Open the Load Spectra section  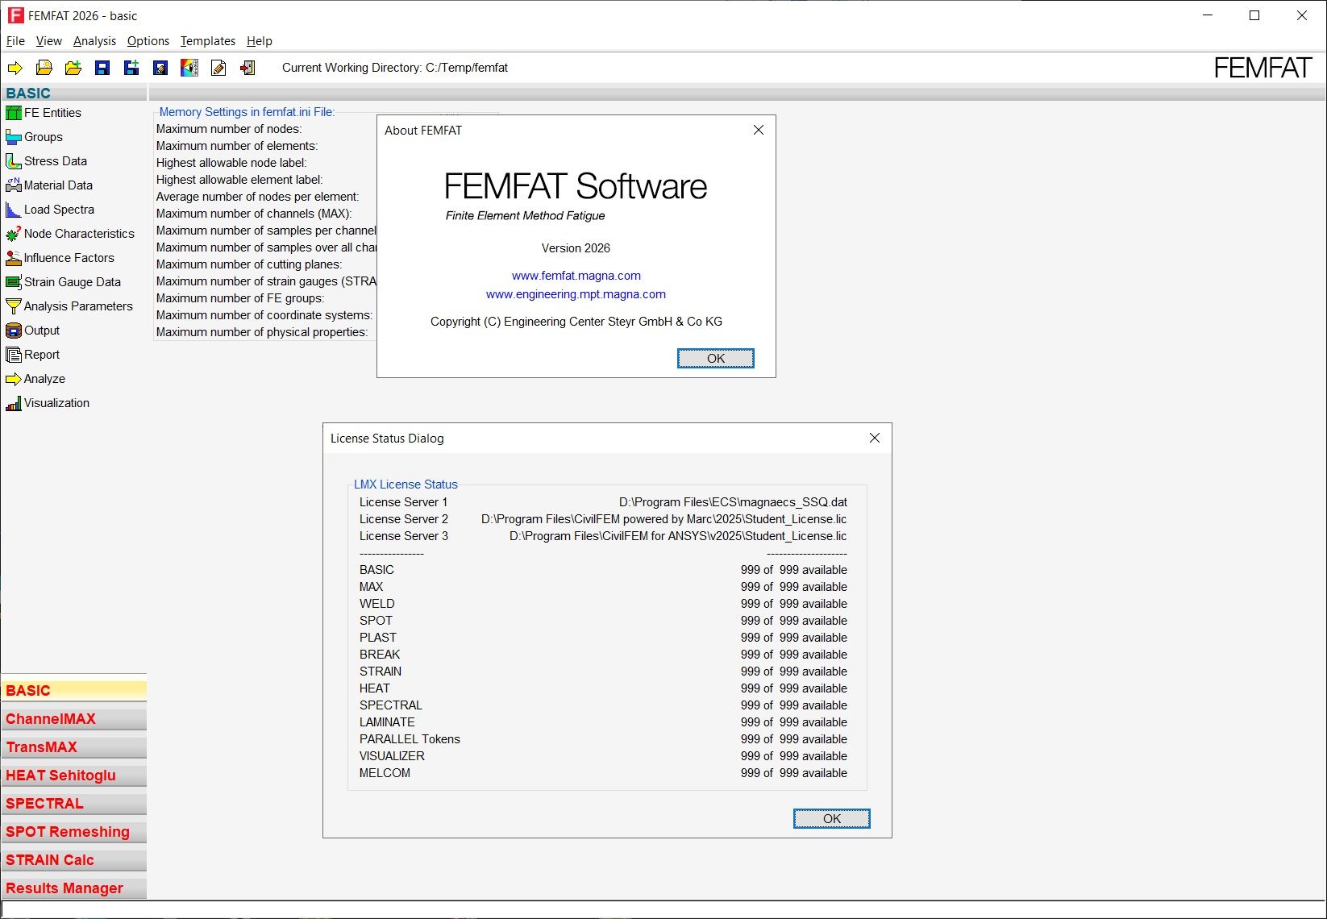[x=50, y=210]
